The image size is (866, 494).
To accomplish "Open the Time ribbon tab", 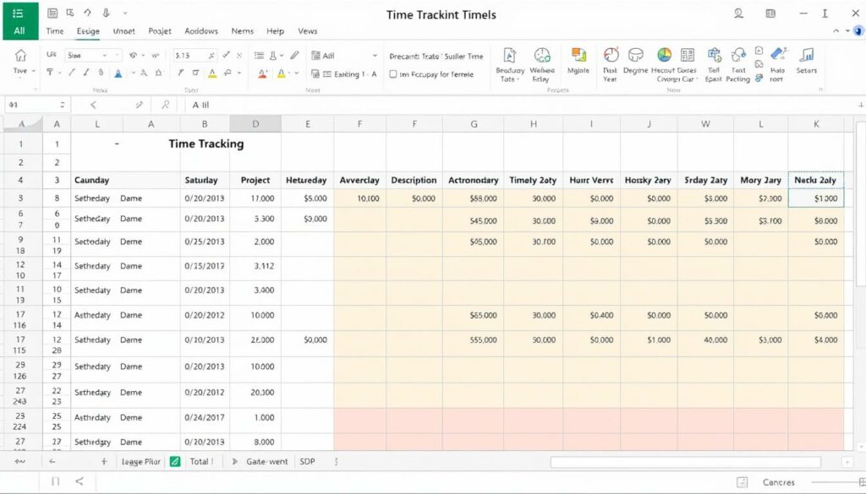I will [x=55, y=31].
